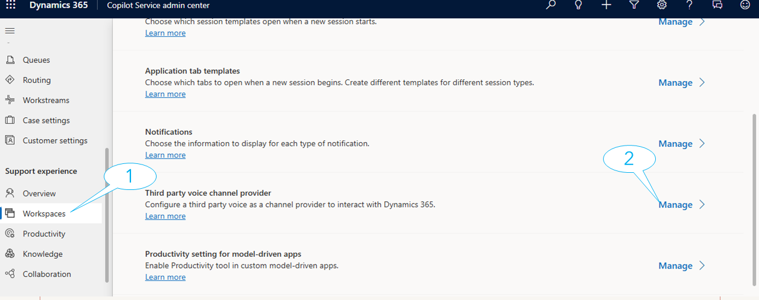
Task: Open the advanced filter funnel icon
Action: click(634, 5)
